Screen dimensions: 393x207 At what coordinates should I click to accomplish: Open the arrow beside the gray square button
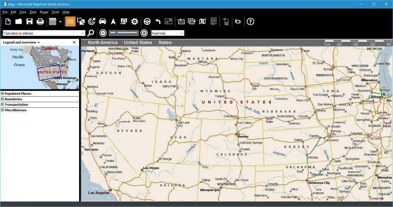(60, 22)
